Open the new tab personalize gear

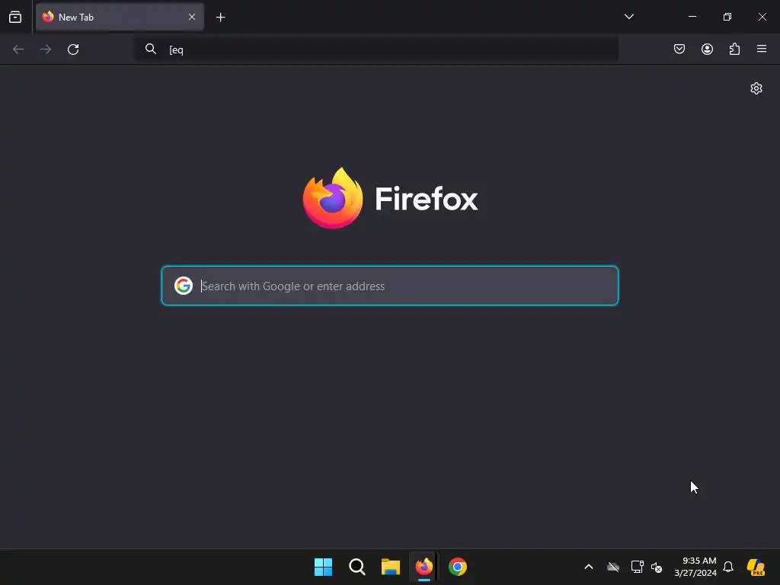pos(756,88)
